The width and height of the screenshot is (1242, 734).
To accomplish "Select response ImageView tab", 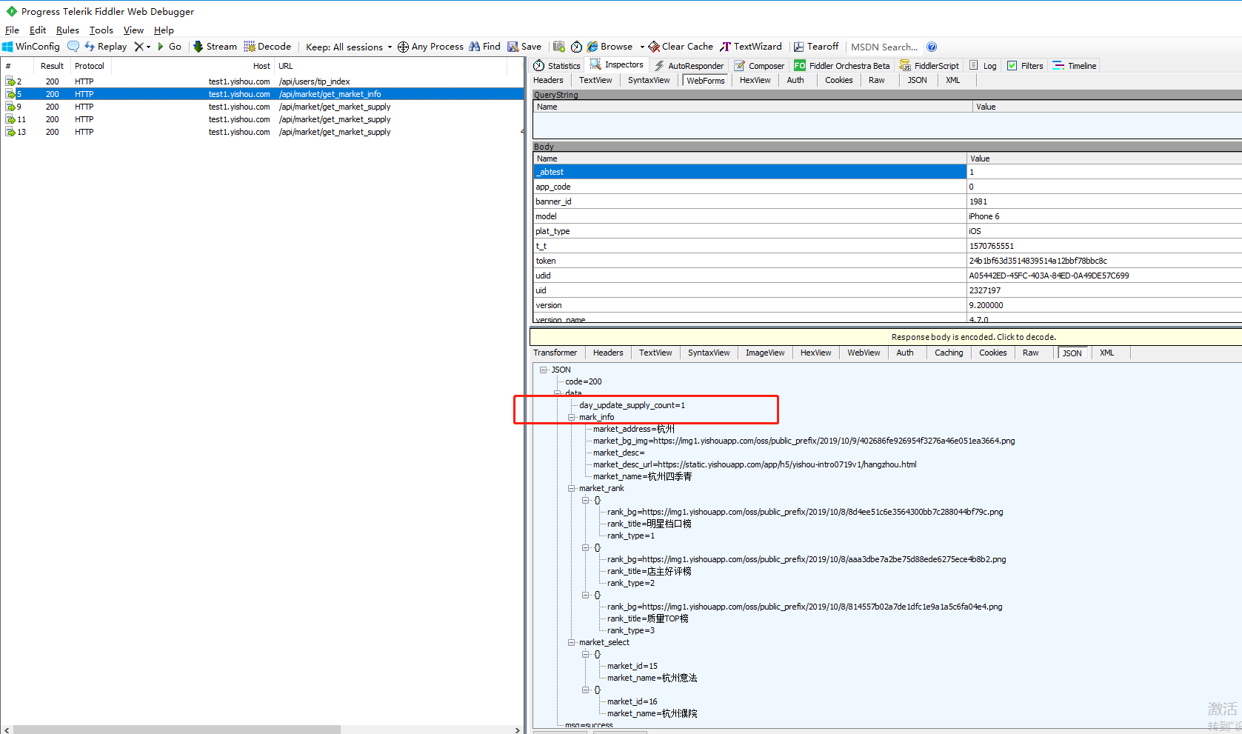I will tap(765, 353).
